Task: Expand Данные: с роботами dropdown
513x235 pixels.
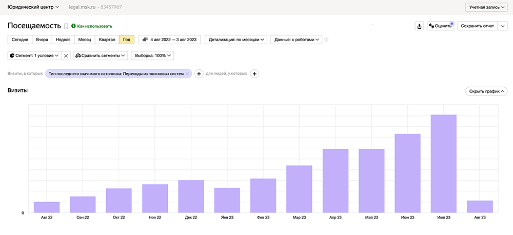Action: pyautogui.click(x=298, y=40)
